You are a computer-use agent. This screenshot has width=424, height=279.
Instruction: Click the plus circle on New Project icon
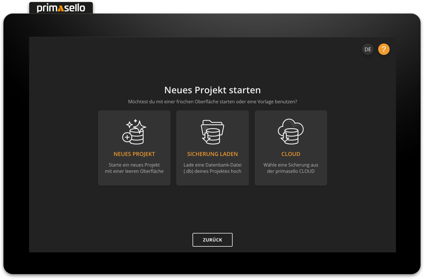click(x=127, y=137)
